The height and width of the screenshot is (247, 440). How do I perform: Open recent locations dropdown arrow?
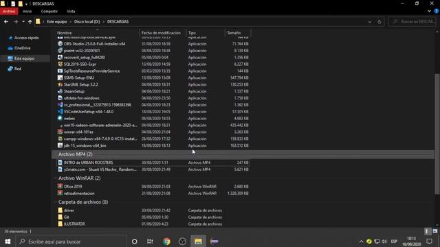[23, 21]
